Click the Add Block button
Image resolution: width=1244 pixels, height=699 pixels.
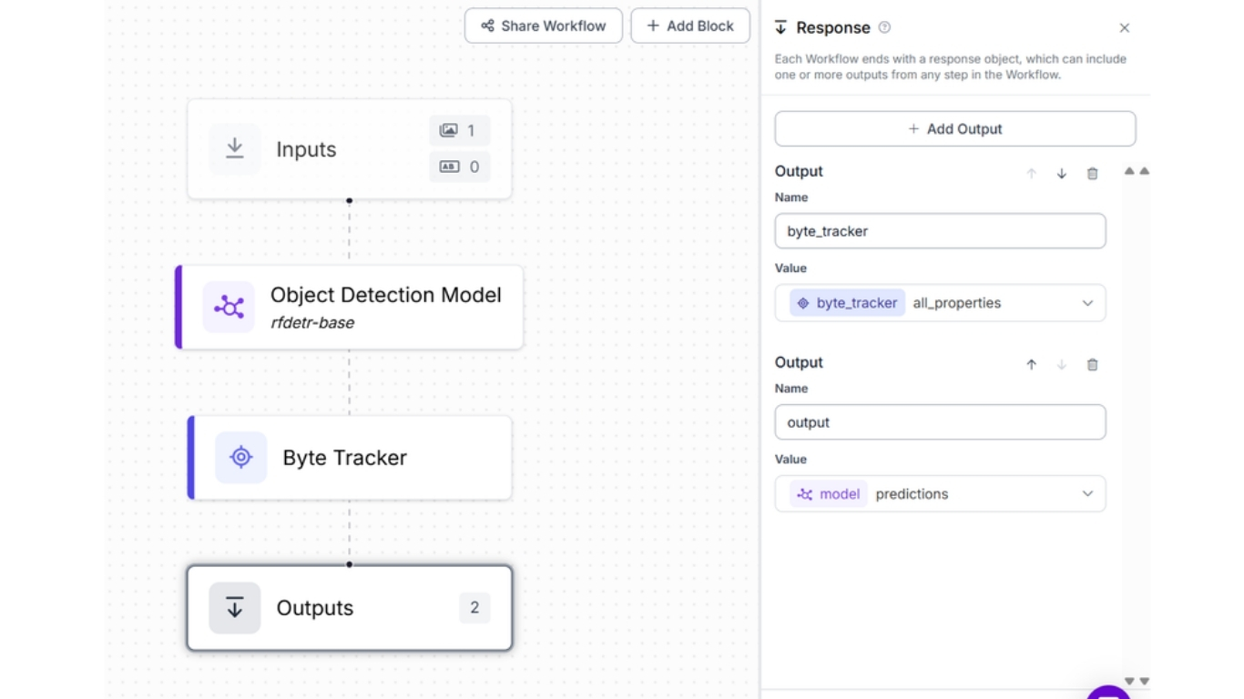pos(689,25)
